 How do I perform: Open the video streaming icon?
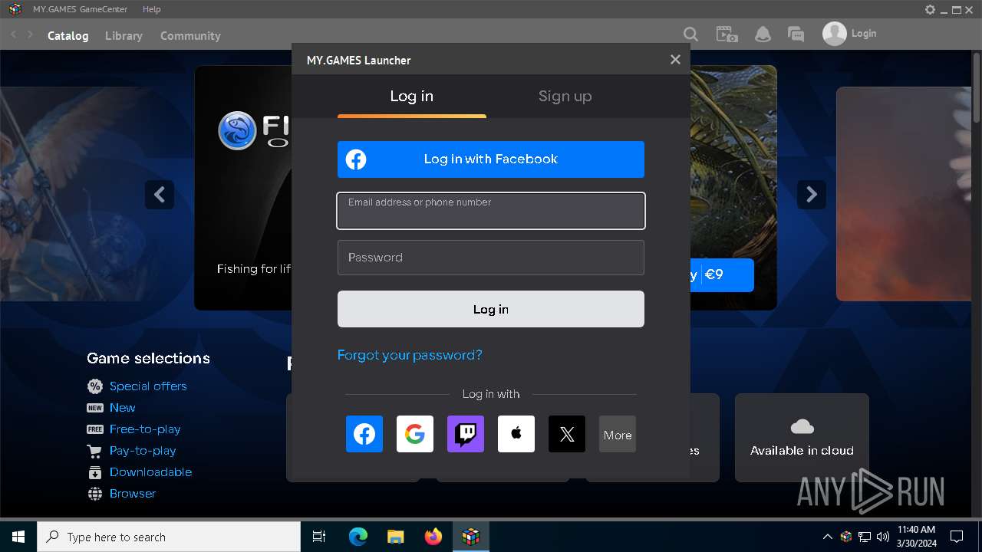tap(727, 34)
